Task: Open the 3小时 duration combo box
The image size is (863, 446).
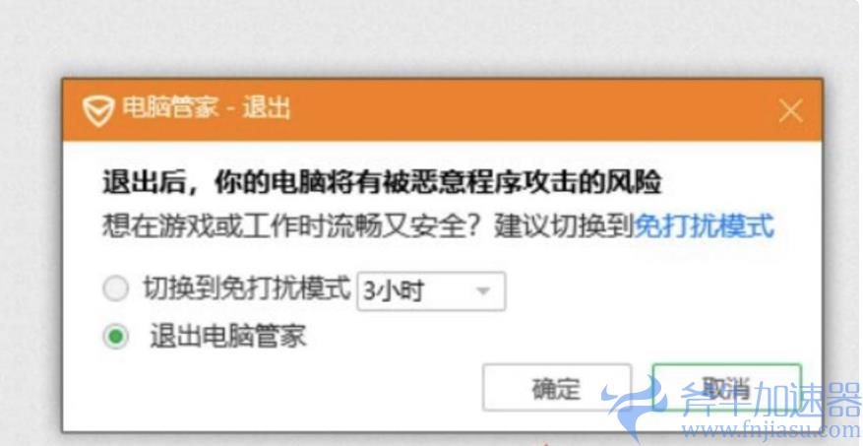Action: (x=431, y=291)
